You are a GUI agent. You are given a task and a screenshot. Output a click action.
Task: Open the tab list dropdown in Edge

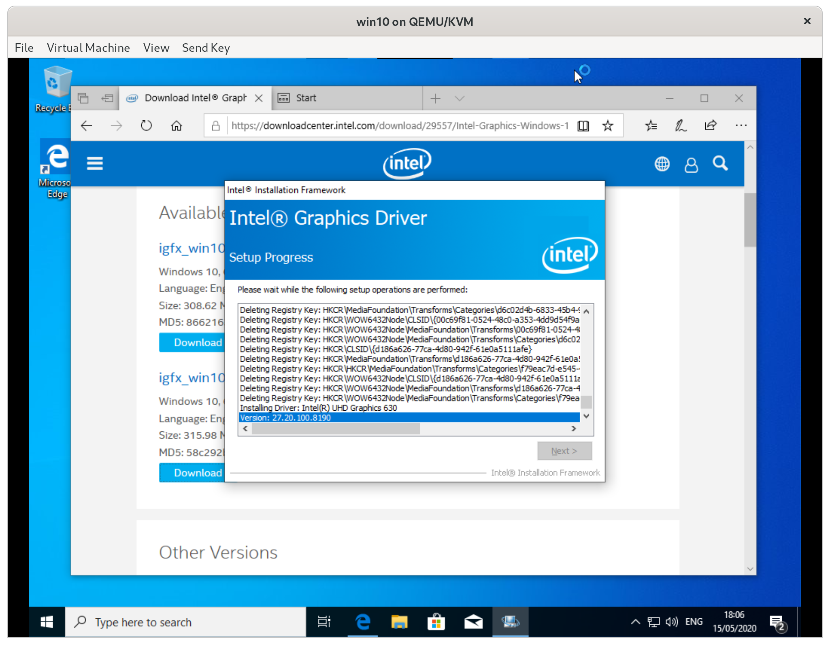point(460,98)
